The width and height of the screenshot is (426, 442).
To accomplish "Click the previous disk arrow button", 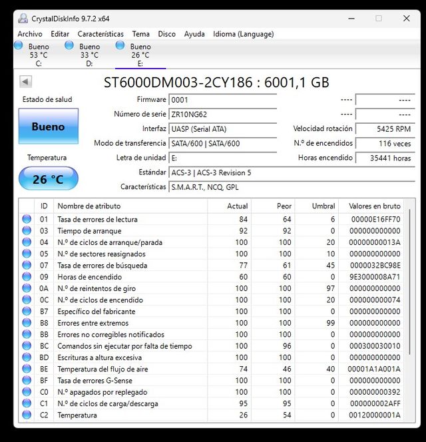I will click(x=26, y=82).
